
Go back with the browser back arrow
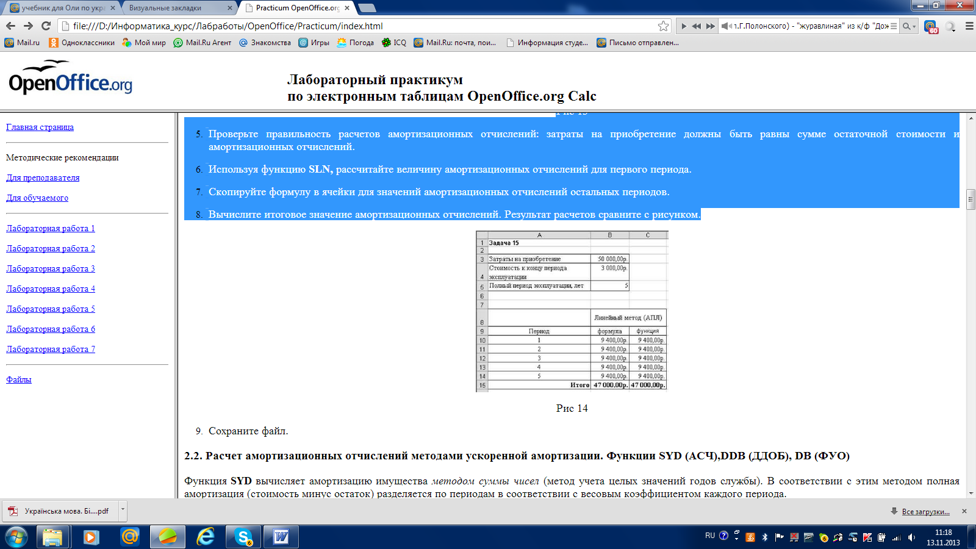[x=10, y=26]
